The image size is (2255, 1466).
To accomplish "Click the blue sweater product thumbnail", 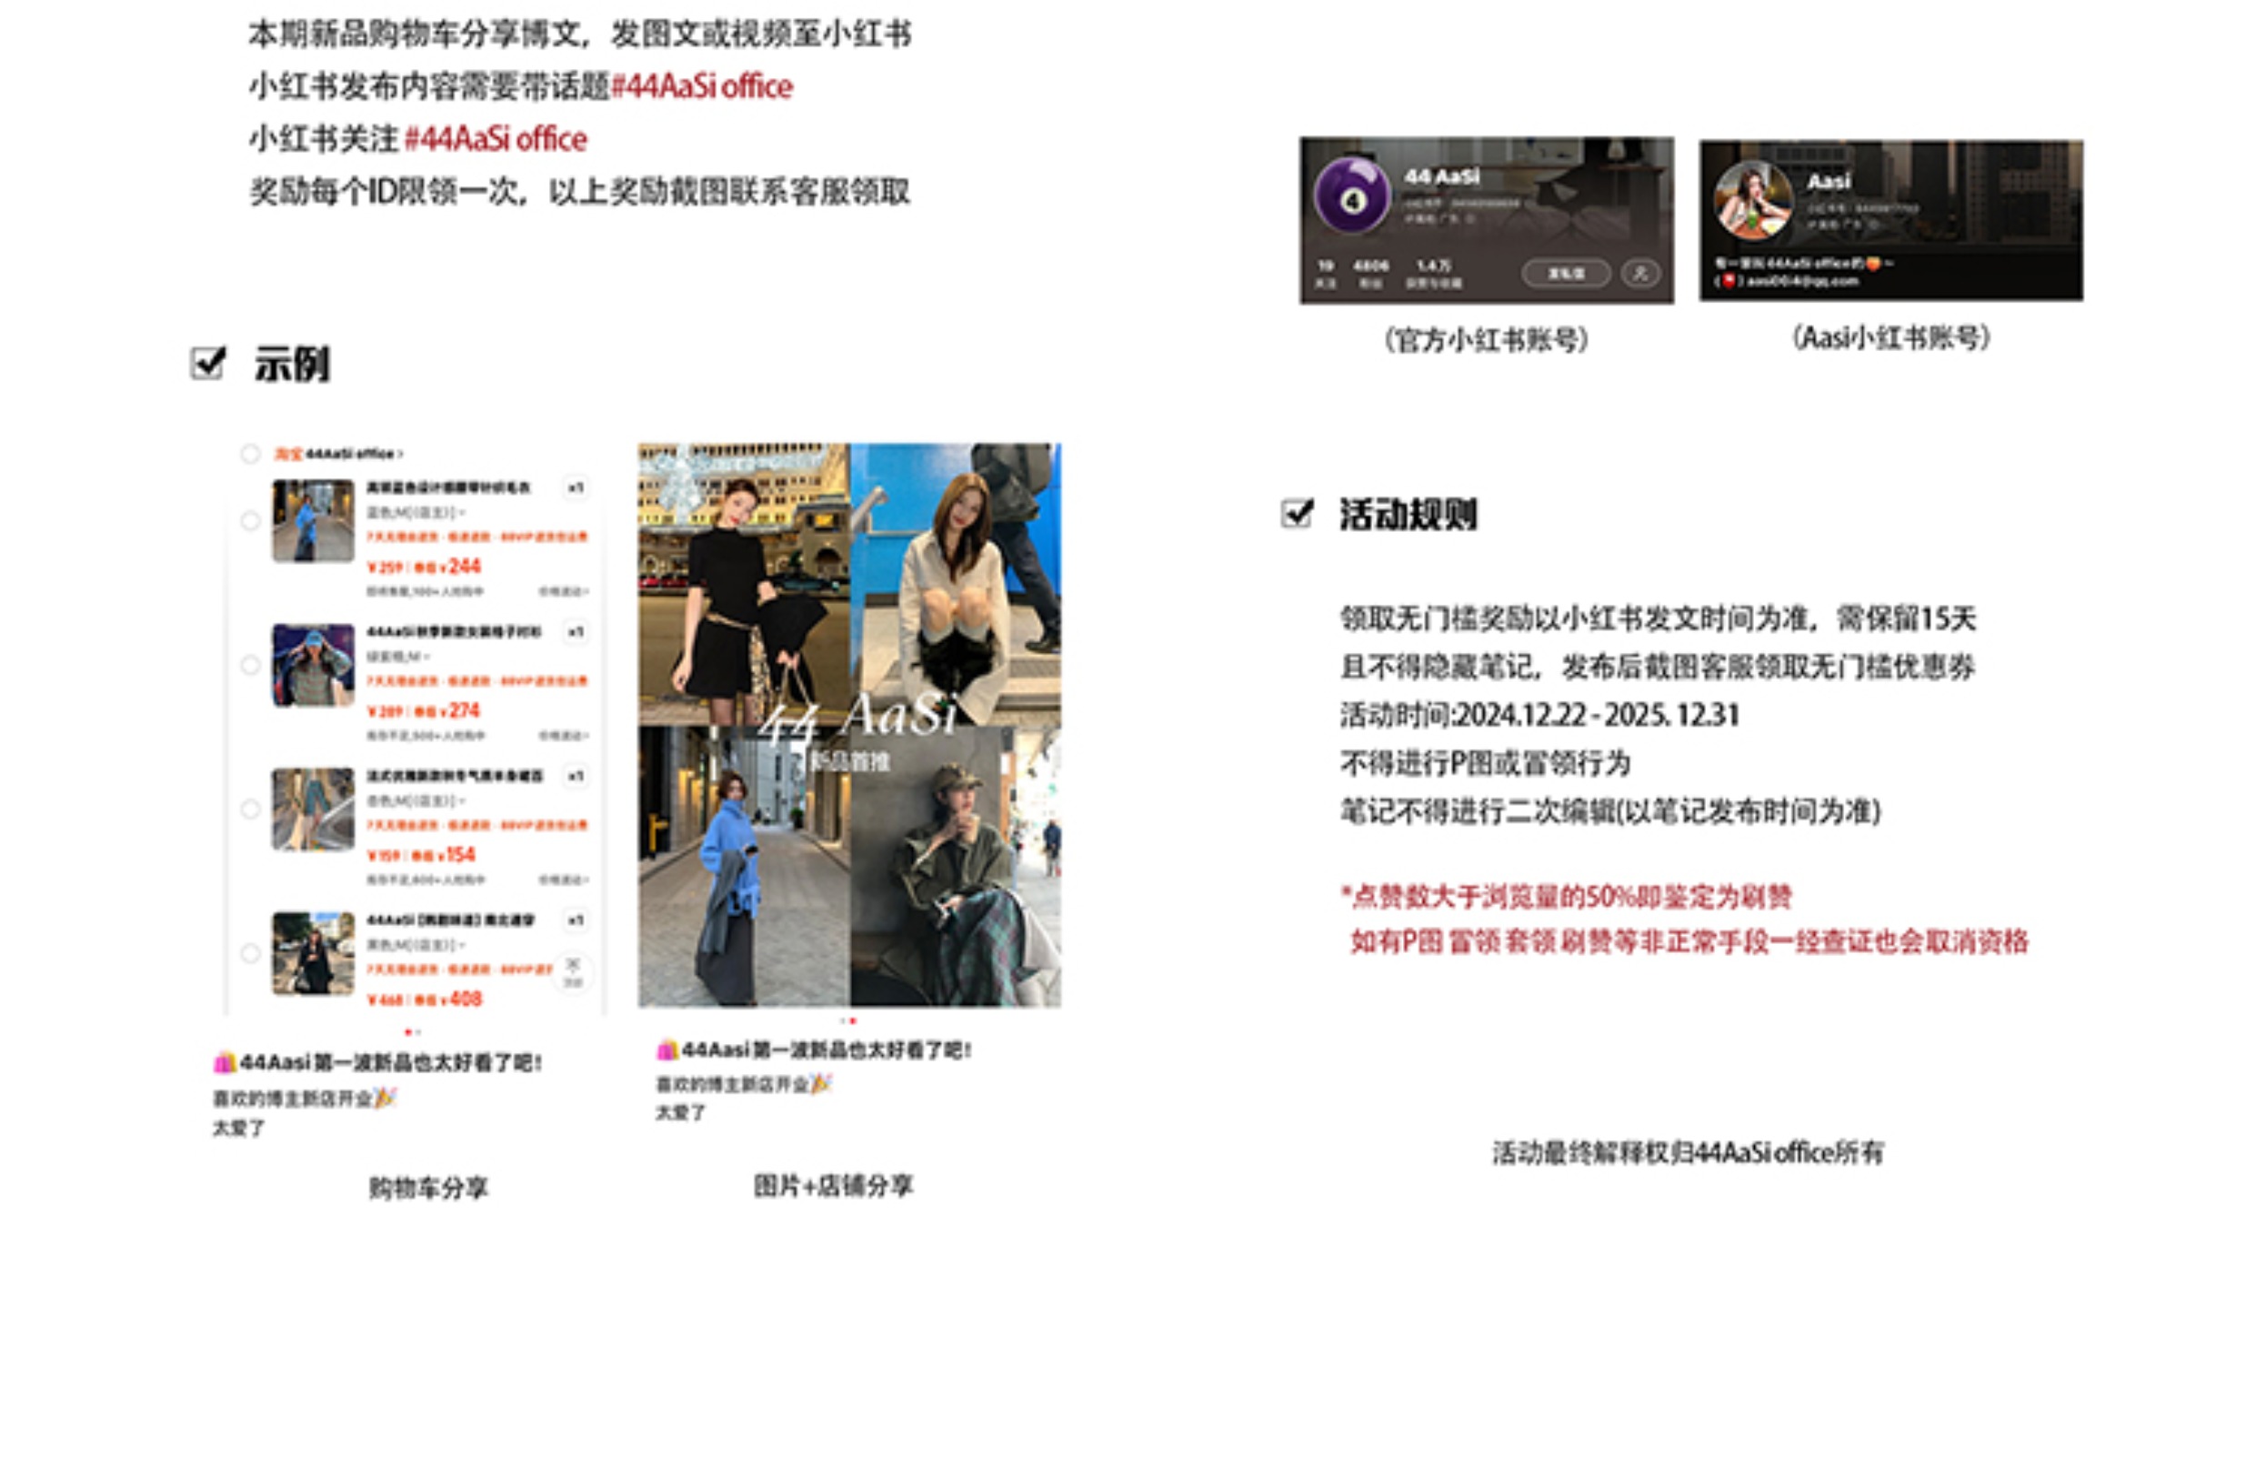I will coord(313,520).
